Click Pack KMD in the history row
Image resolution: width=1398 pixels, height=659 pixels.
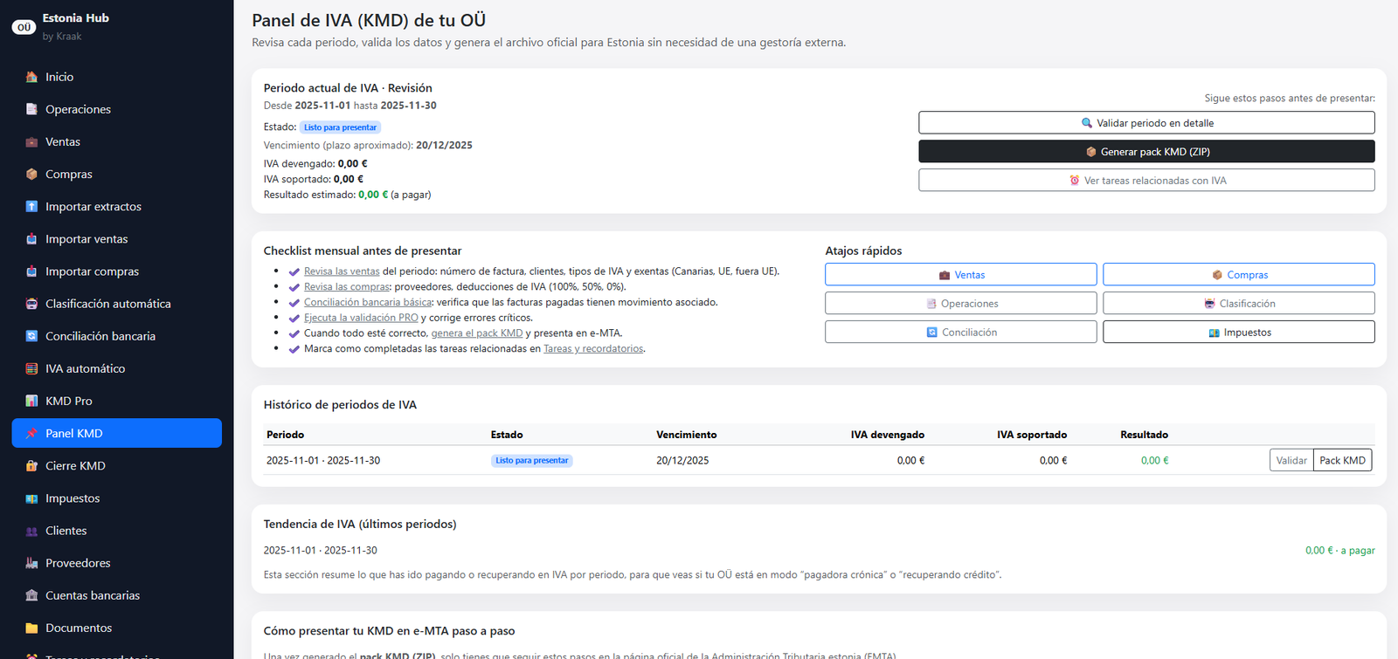coord(1342,461)
